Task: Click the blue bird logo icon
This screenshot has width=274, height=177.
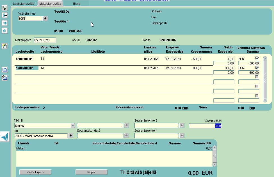Action: click(5, 137)
